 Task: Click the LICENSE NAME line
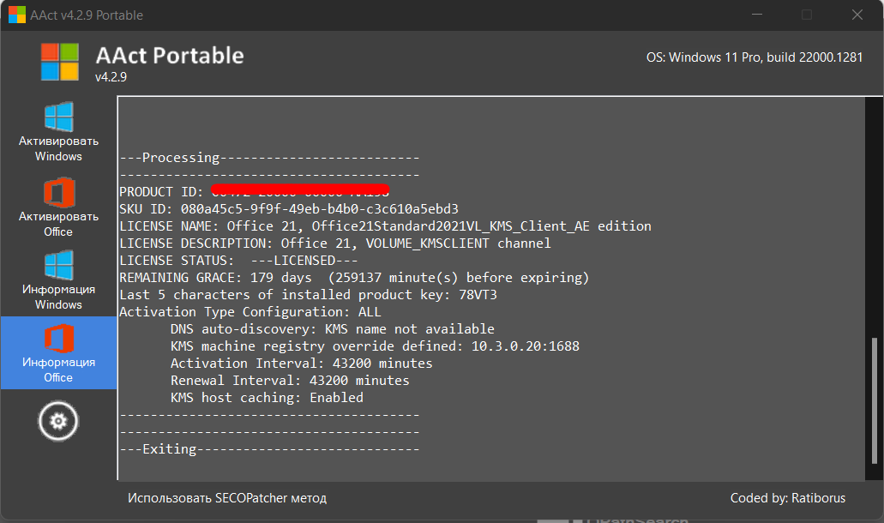point(385,226)
